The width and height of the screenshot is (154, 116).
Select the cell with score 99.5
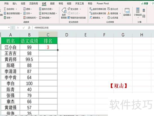coord(29,59)
